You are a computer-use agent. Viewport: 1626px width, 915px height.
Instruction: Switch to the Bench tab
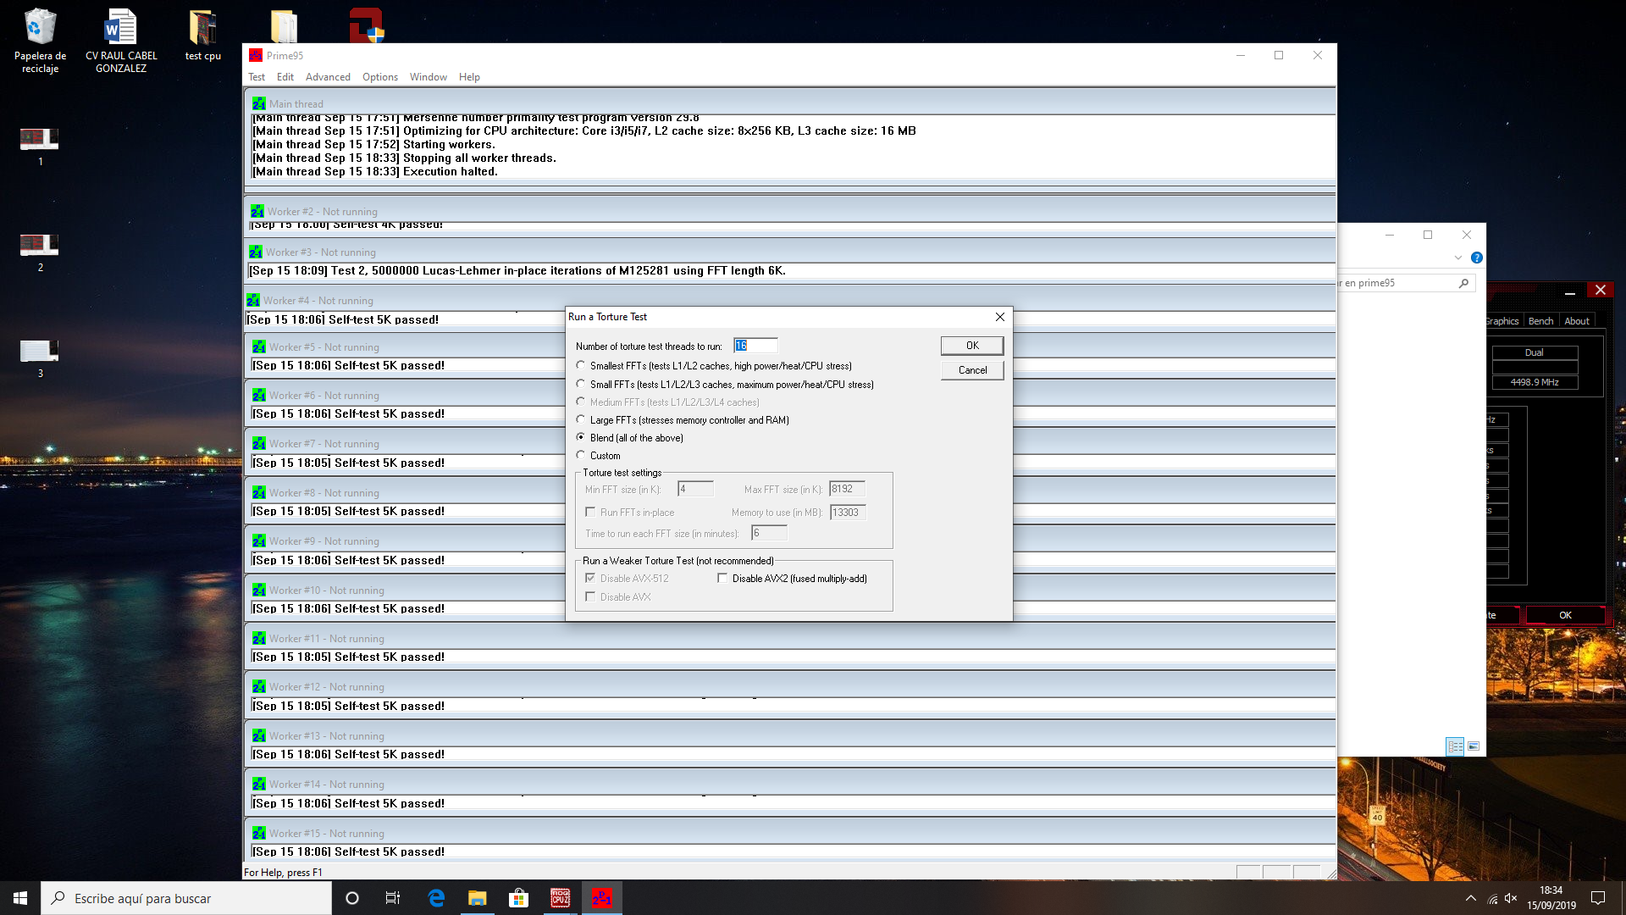coord(1540,321)
